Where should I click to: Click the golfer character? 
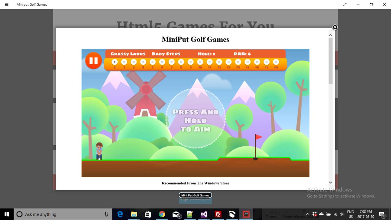[99, 151]
